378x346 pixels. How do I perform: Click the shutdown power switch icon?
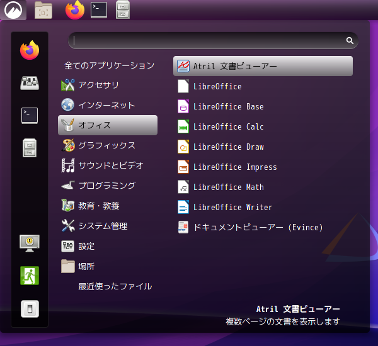point(30,309)
